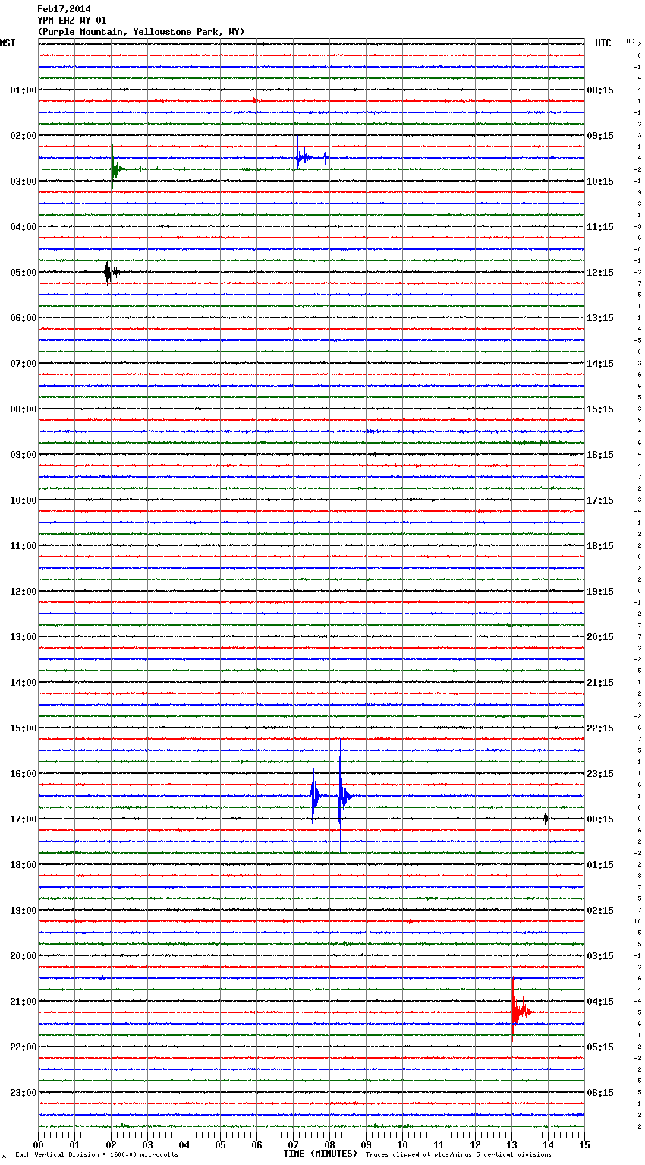Click the small blue blip near minute 2 after 20:00

(x=102, y=978)
